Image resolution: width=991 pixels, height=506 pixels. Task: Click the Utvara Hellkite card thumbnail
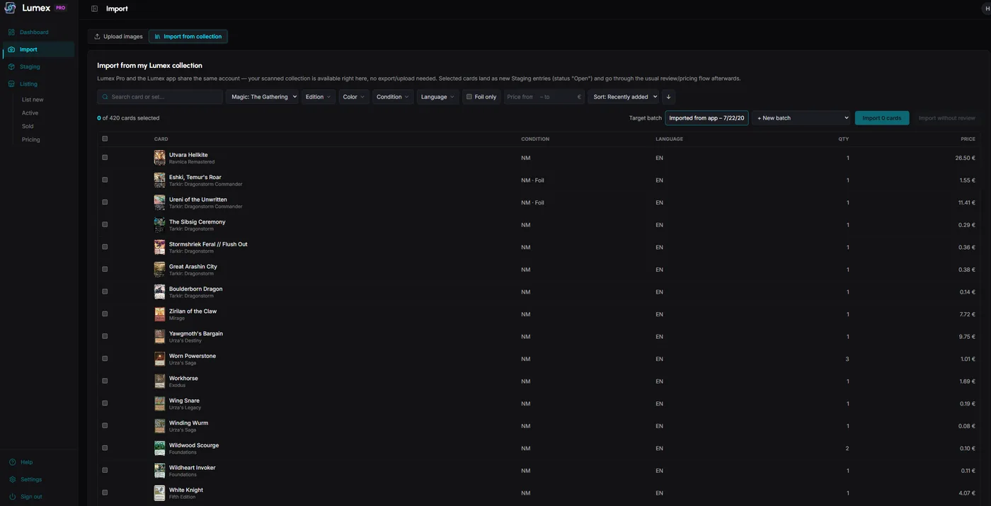click(x=160, y=158)
